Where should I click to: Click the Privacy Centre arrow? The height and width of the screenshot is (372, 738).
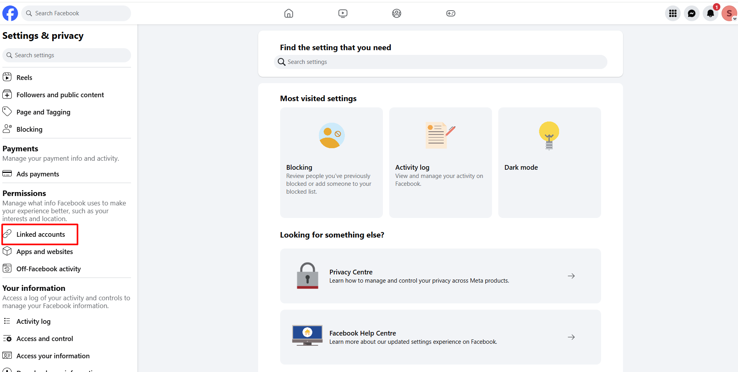click(571, 276)
